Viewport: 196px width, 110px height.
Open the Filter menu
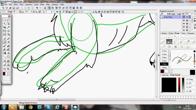pos(48,5)
